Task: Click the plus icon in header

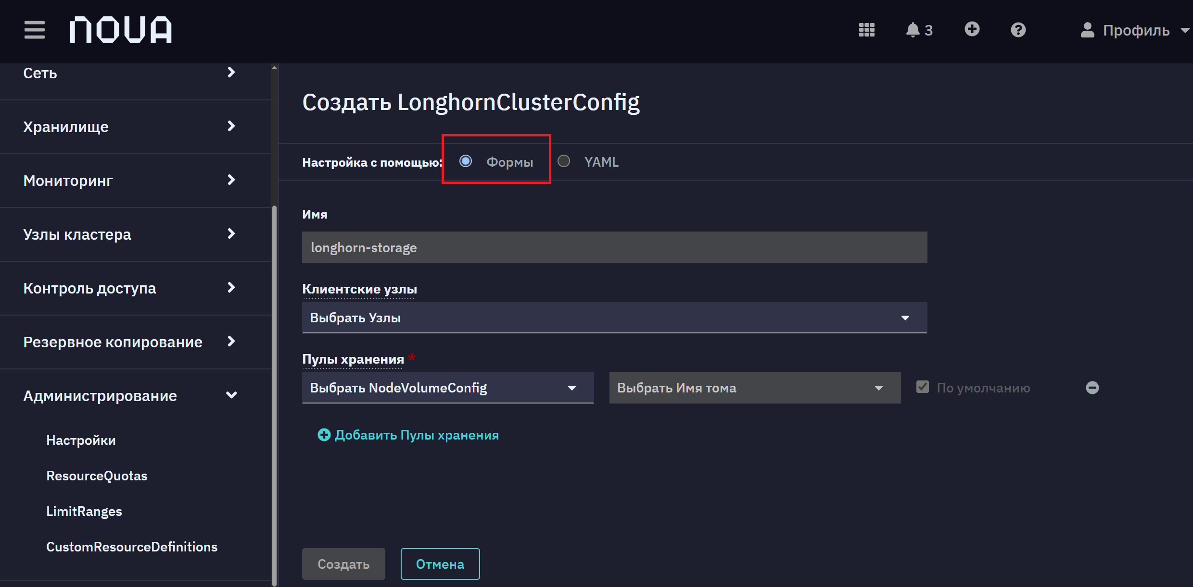Action: coord(972,29)
